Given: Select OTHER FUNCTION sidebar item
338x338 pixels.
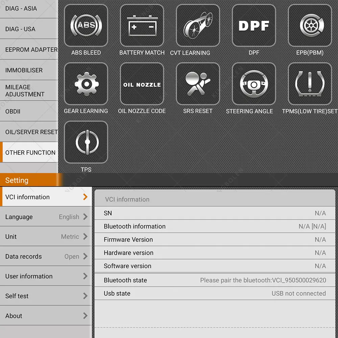Looking at the screenshot, I should click(29, 152).
